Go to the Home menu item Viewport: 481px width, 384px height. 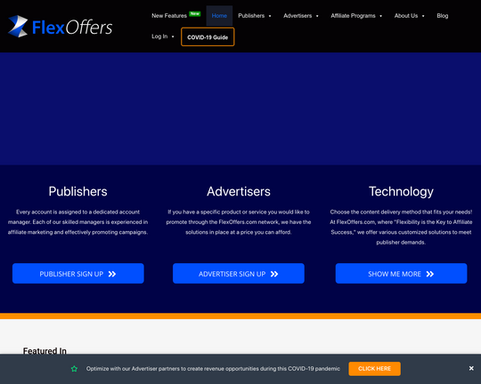coord(219,16)
